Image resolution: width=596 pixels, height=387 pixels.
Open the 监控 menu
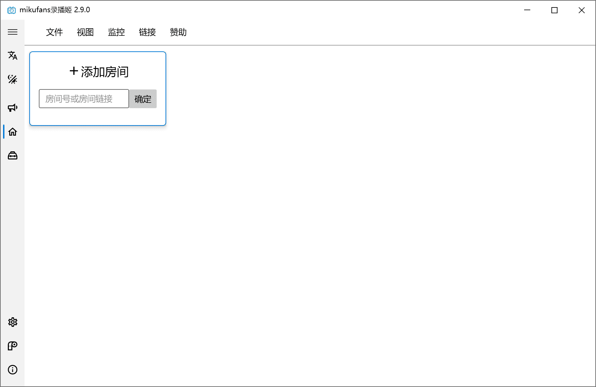point(116,32)
